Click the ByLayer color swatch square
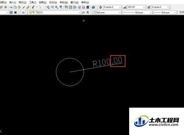Viewport: 184px width, 135px height. pos(95,13)
